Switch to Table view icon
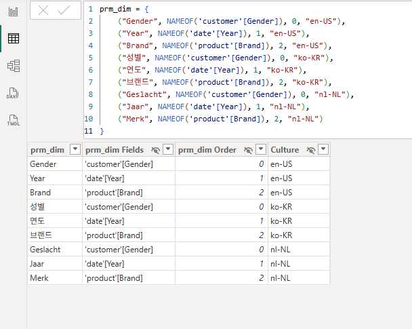Screen dimensions: 412x329 point(14,39)
